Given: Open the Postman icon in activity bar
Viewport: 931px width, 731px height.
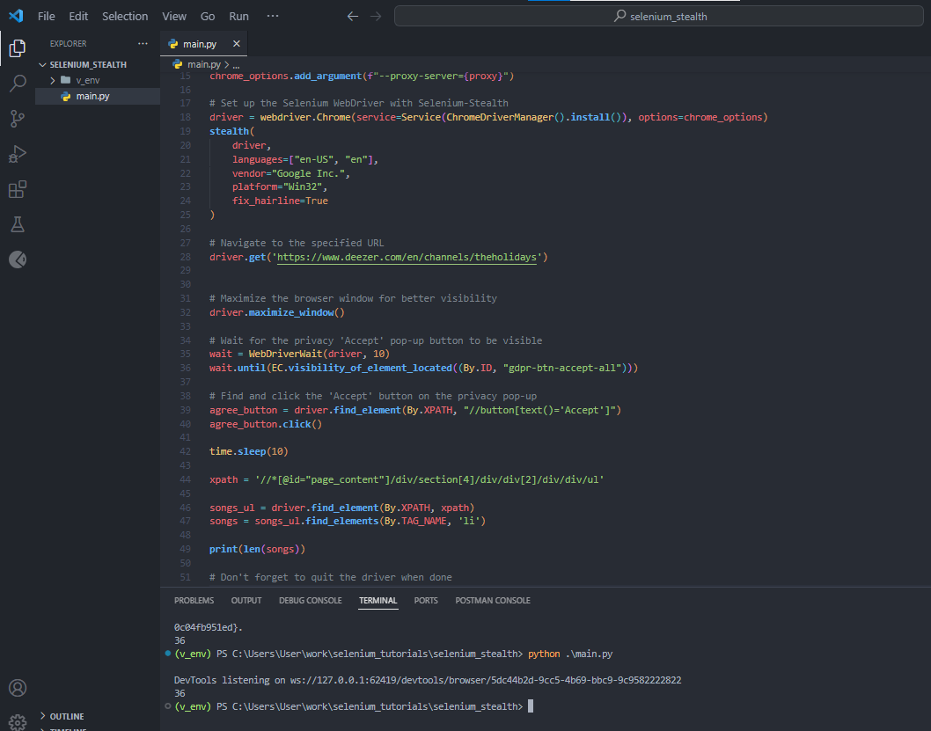Looking at the screenshot, I should [x=18, y=260].
